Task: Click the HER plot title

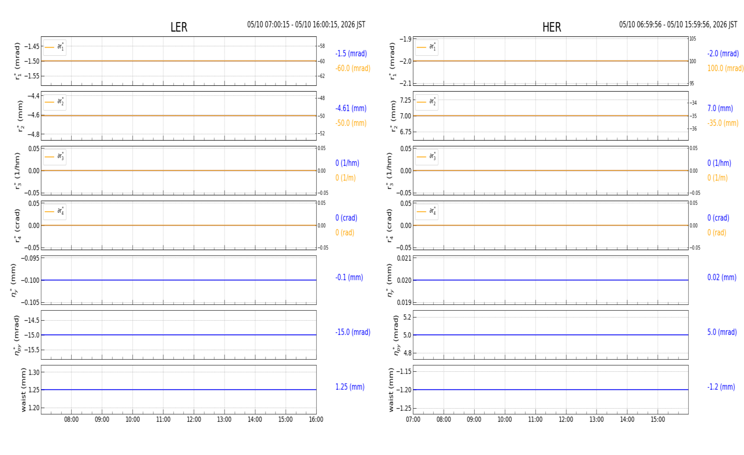Action: click(552, 27)
